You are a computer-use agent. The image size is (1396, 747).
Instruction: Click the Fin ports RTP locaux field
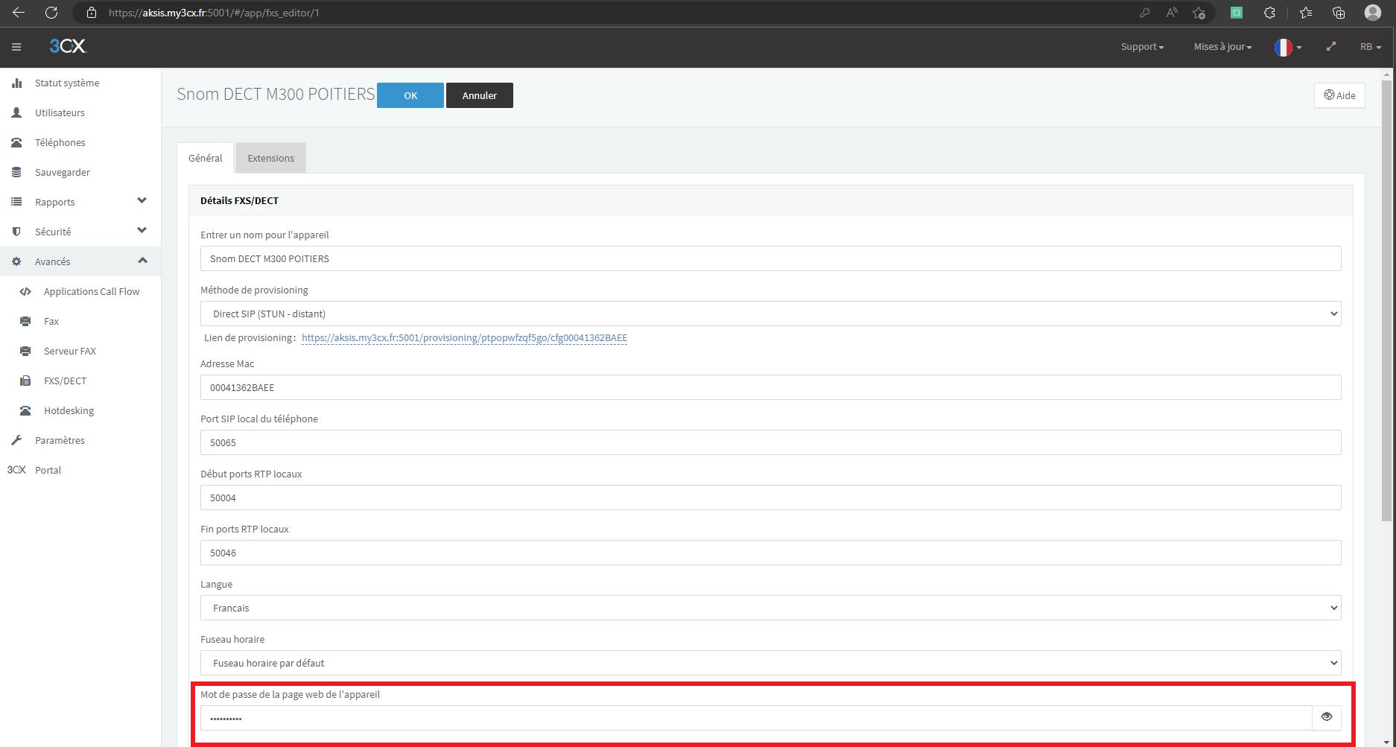point(770,553)
